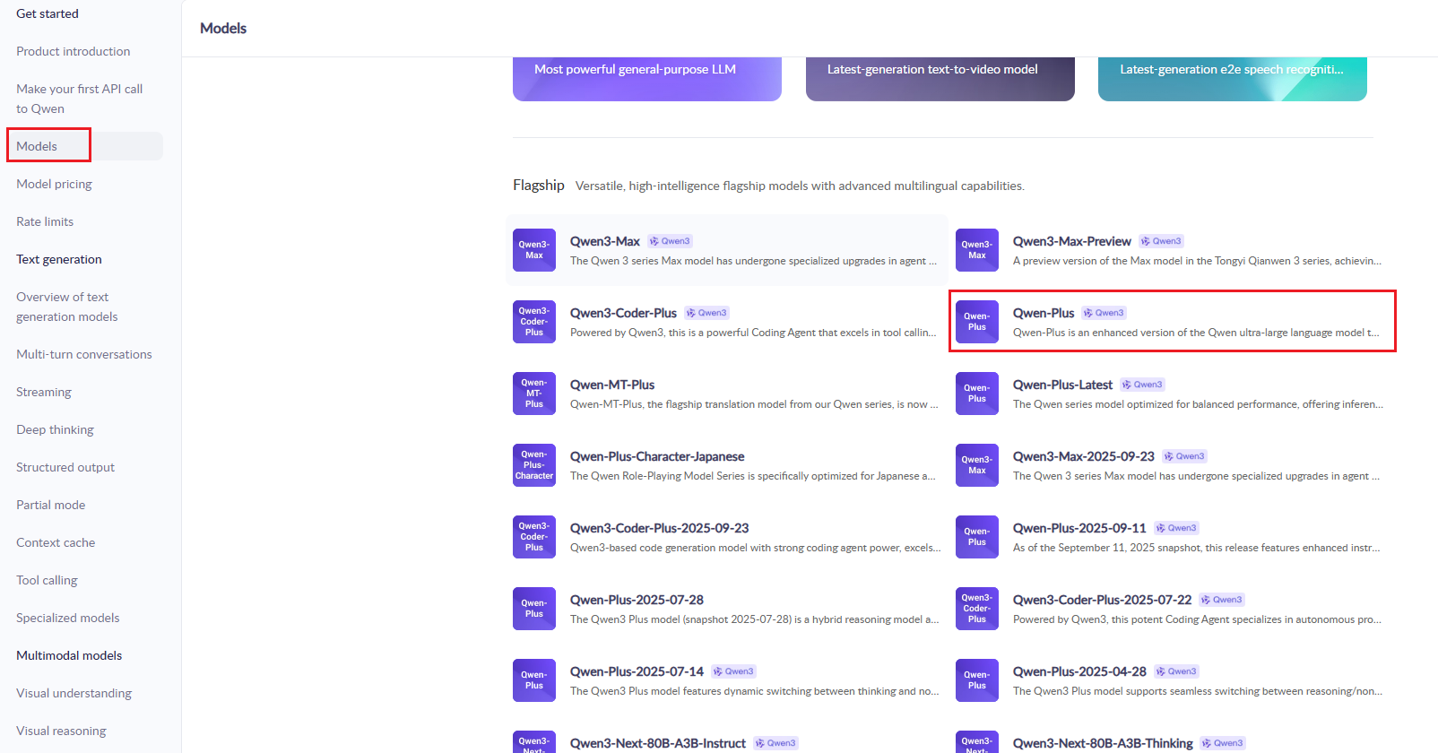Click the Qwen-Plus-2025-09-11 model icon
1438x753 pixels.
tap(977, 537)
